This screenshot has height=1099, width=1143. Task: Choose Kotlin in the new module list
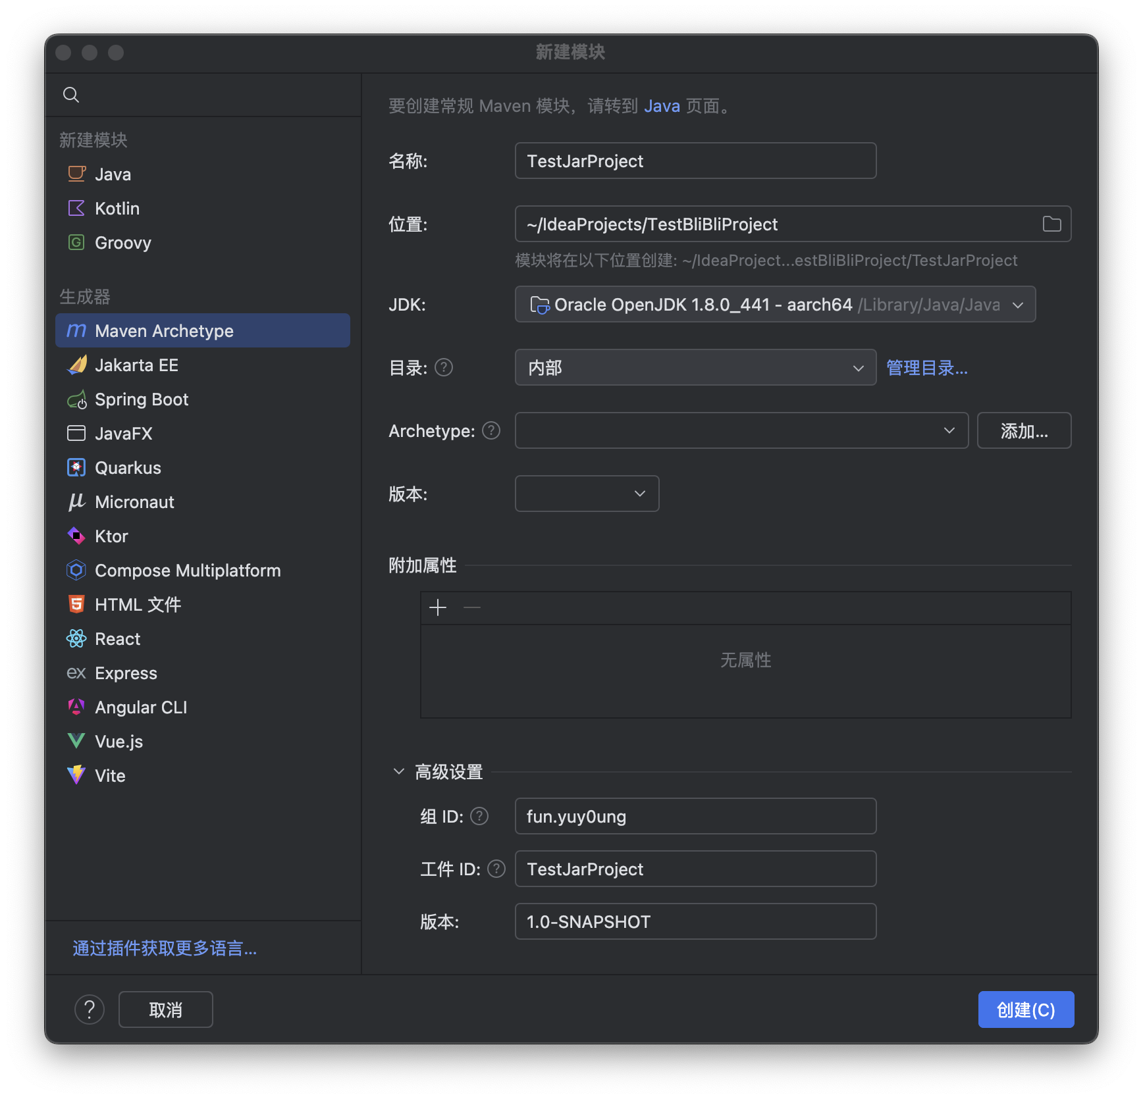[117, 209]
